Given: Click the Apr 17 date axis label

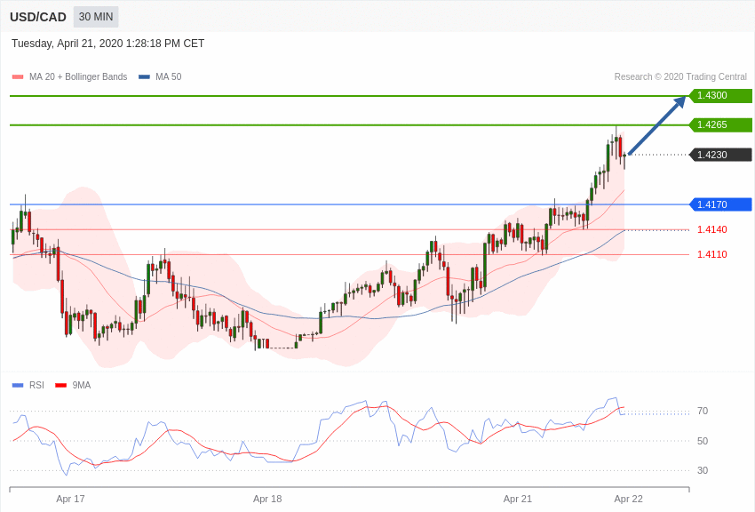Looking at the screenshot, I should click(70, 499).
